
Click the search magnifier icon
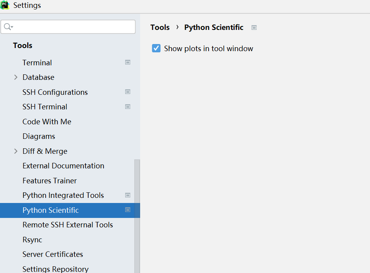tap(7, 27)
